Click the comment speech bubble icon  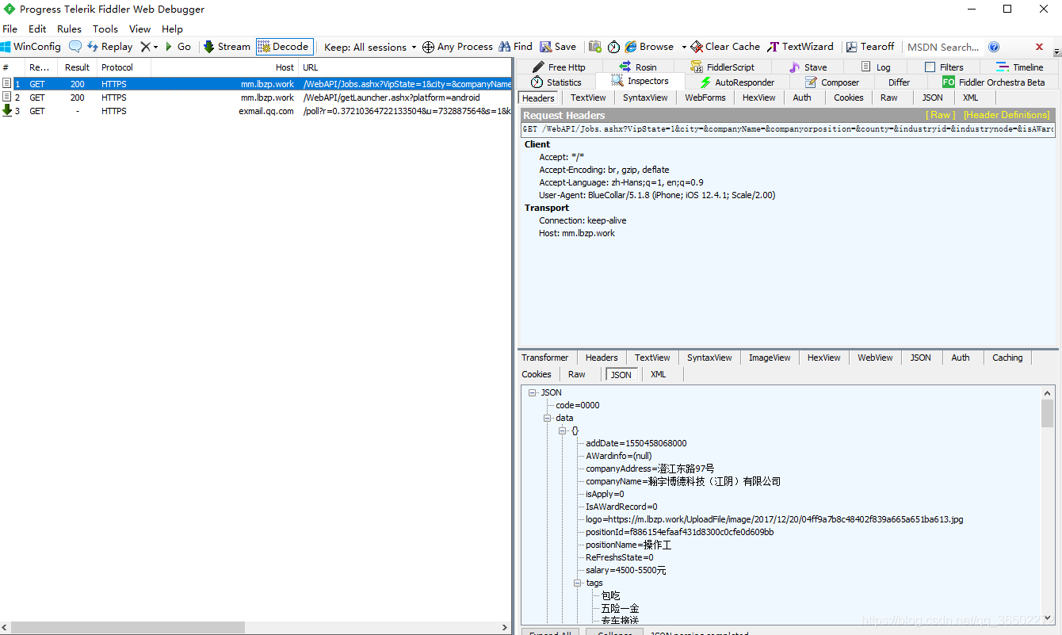(75, 47)
